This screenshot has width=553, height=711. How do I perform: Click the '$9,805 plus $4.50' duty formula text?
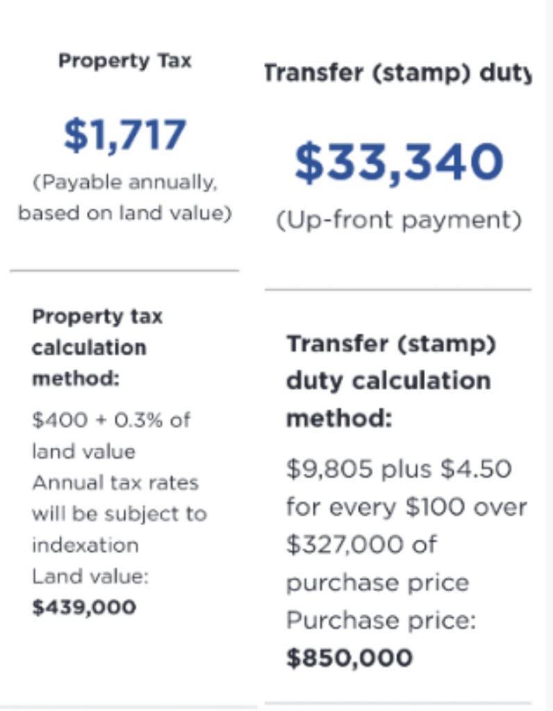399,470
